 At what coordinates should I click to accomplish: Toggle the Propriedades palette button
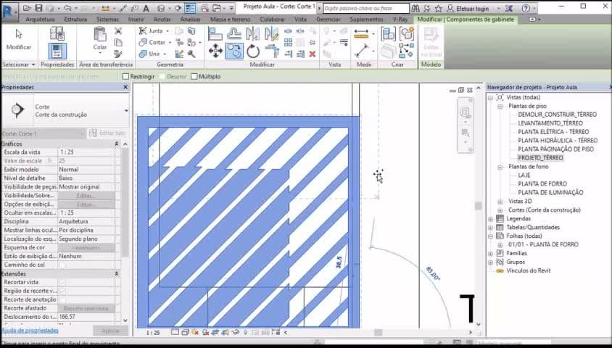pyautogui.click(x=57, y=51)
